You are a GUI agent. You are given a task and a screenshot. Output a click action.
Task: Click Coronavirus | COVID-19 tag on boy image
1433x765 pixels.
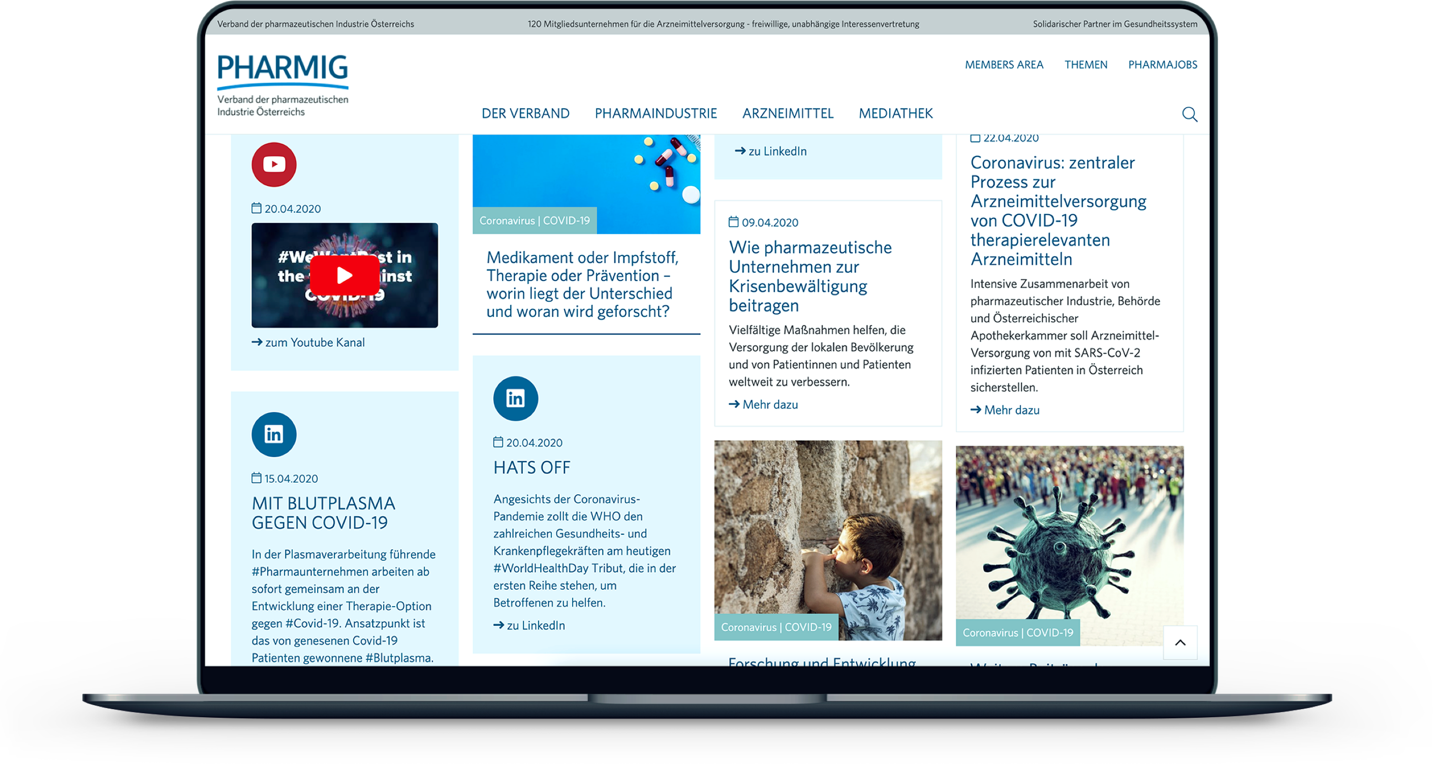[x=776, y=627]
